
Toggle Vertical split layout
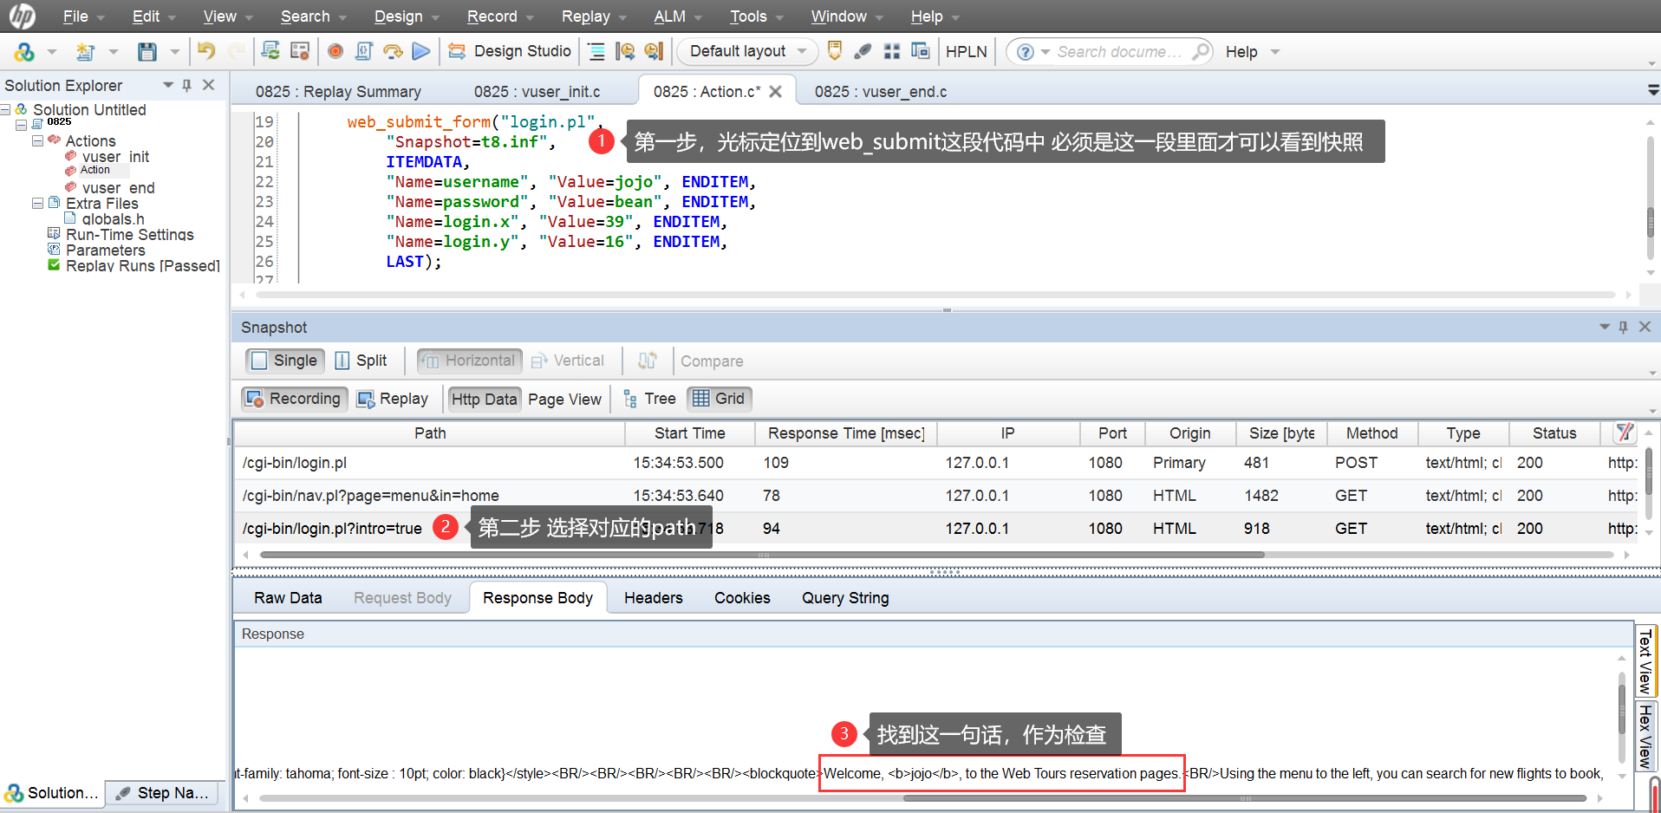[x=568, y=361]
